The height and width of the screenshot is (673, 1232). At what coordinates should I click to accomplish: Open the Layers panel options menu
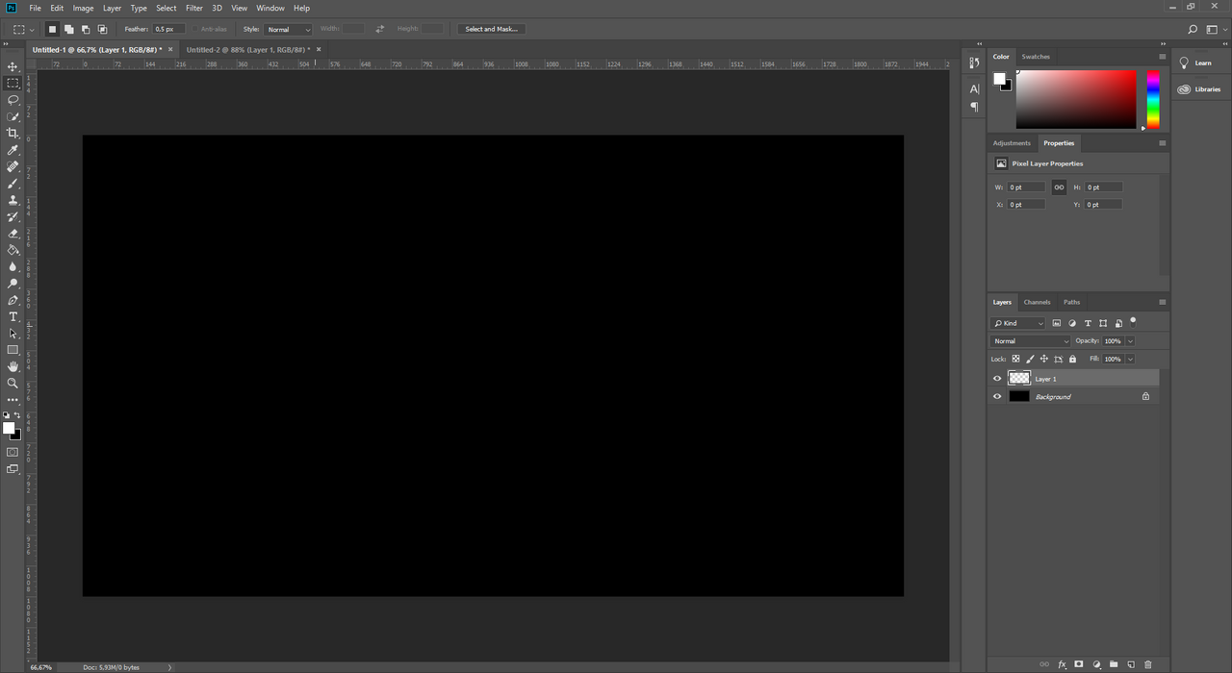pos(1162,302)
